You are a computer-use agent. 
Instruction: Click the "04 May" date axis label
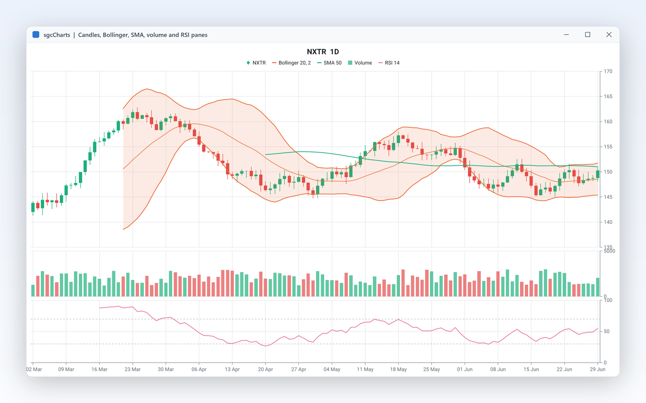click(x=332, y=370)
